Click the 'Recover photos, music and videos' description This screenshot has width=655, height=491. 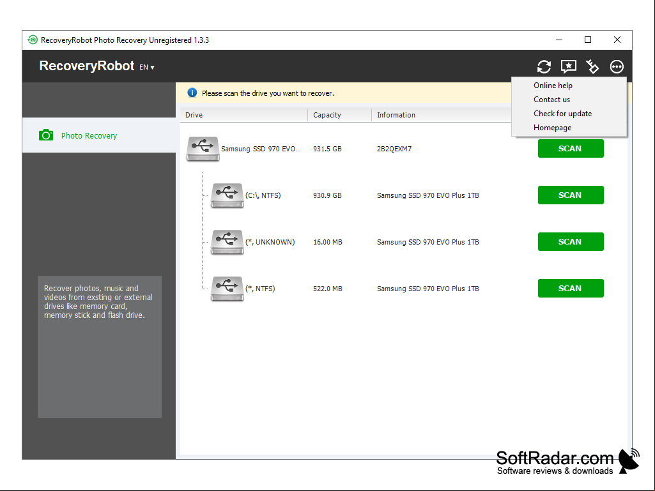click(x=98, y=302)
